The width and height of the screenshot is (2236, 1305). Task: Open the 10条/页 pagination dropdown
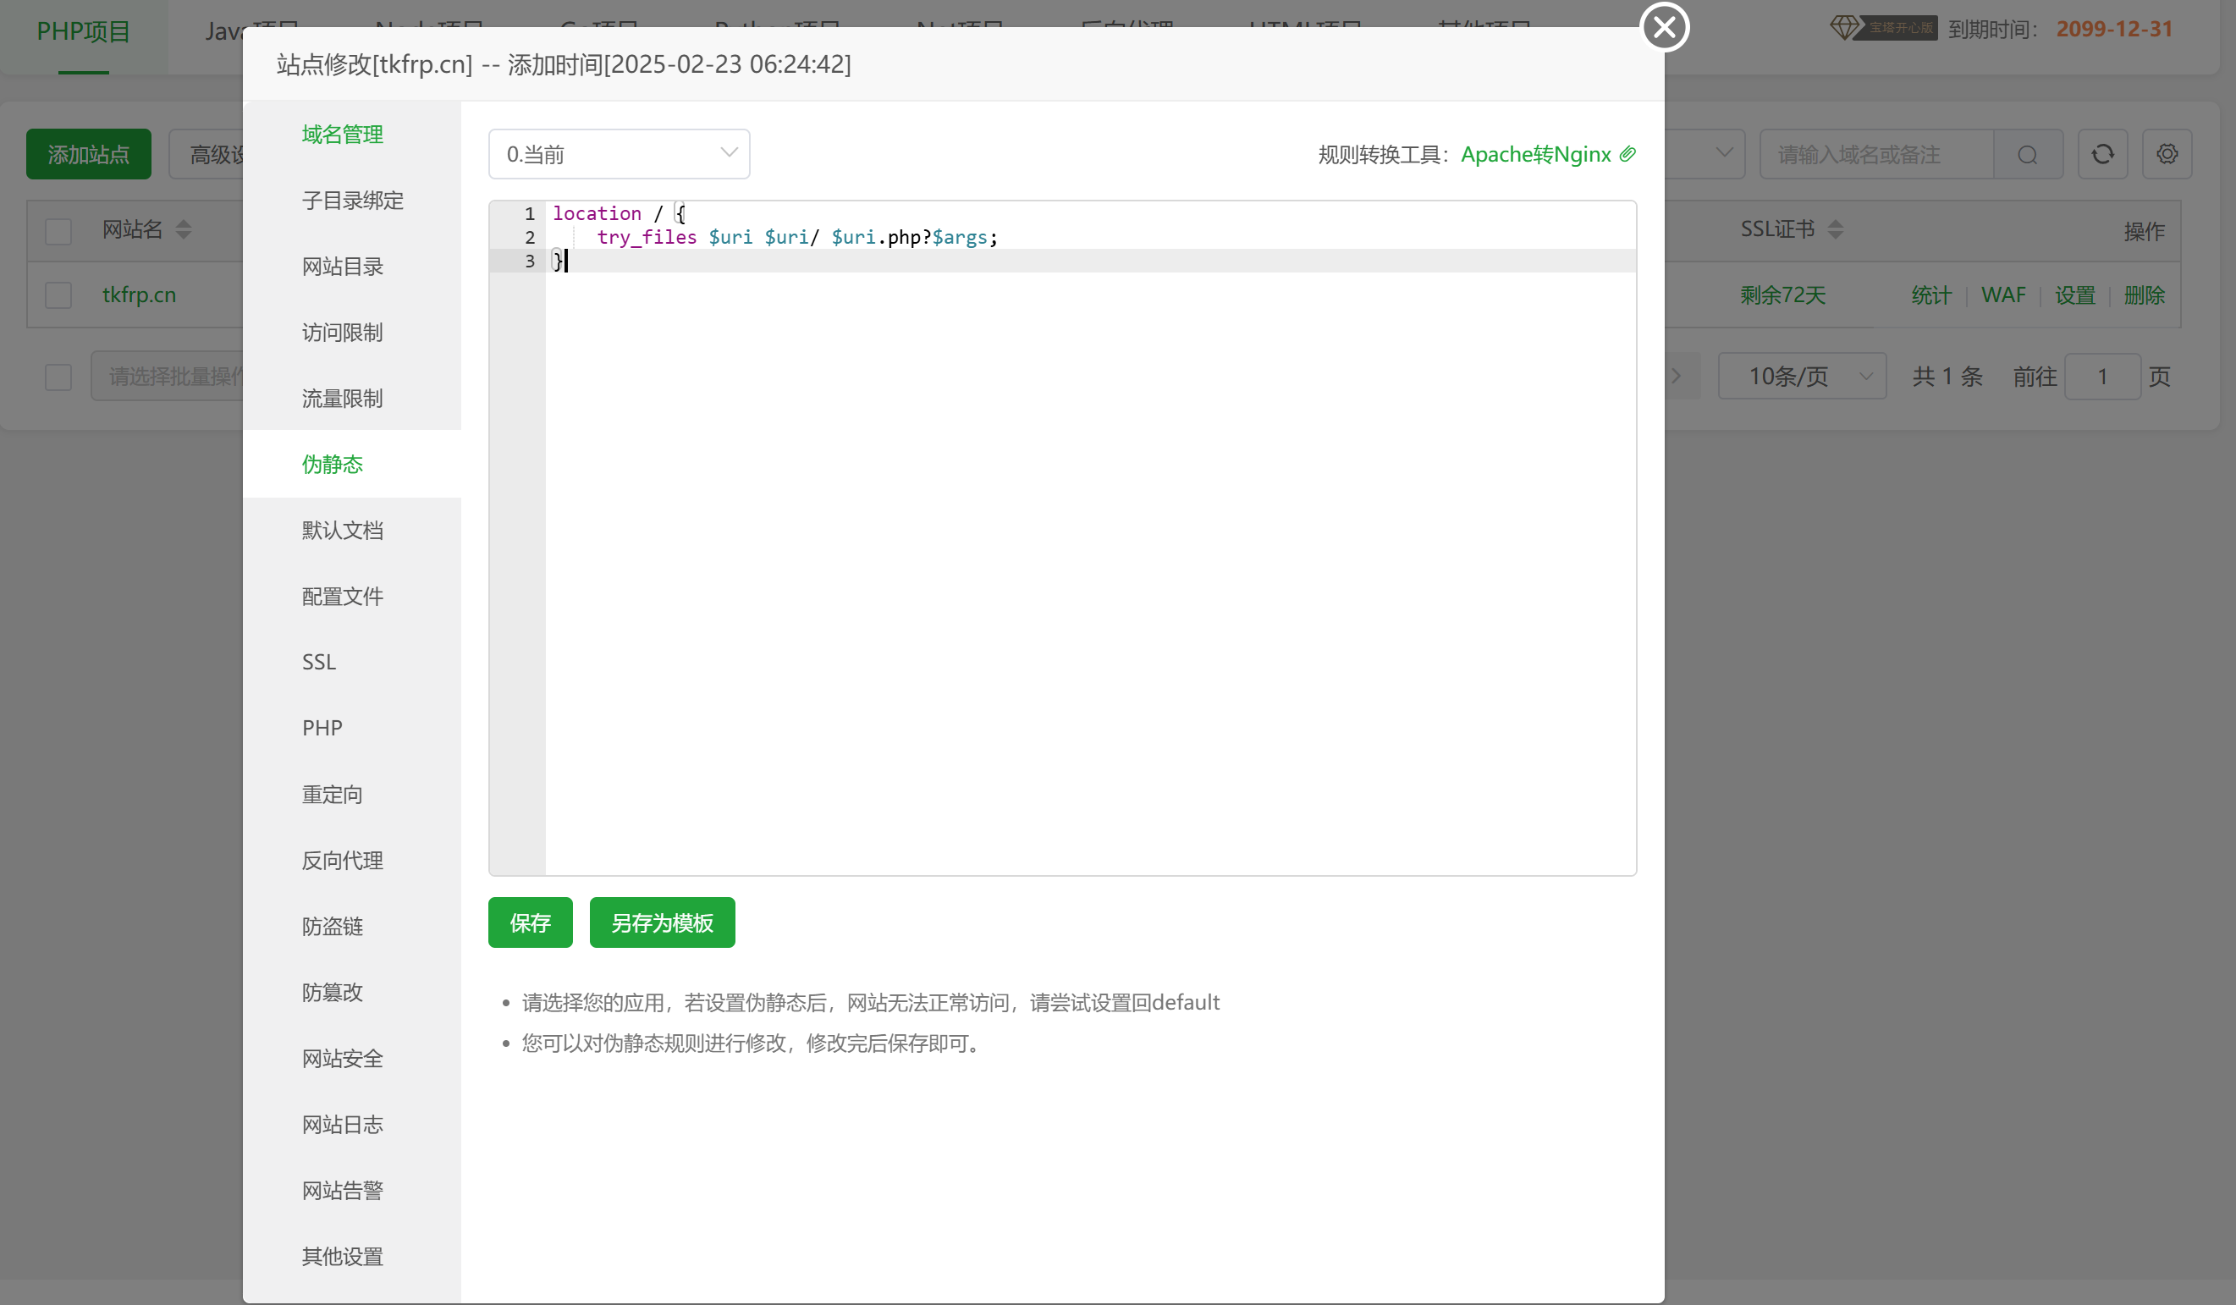pyautogui.click(x=1801, y=375)
